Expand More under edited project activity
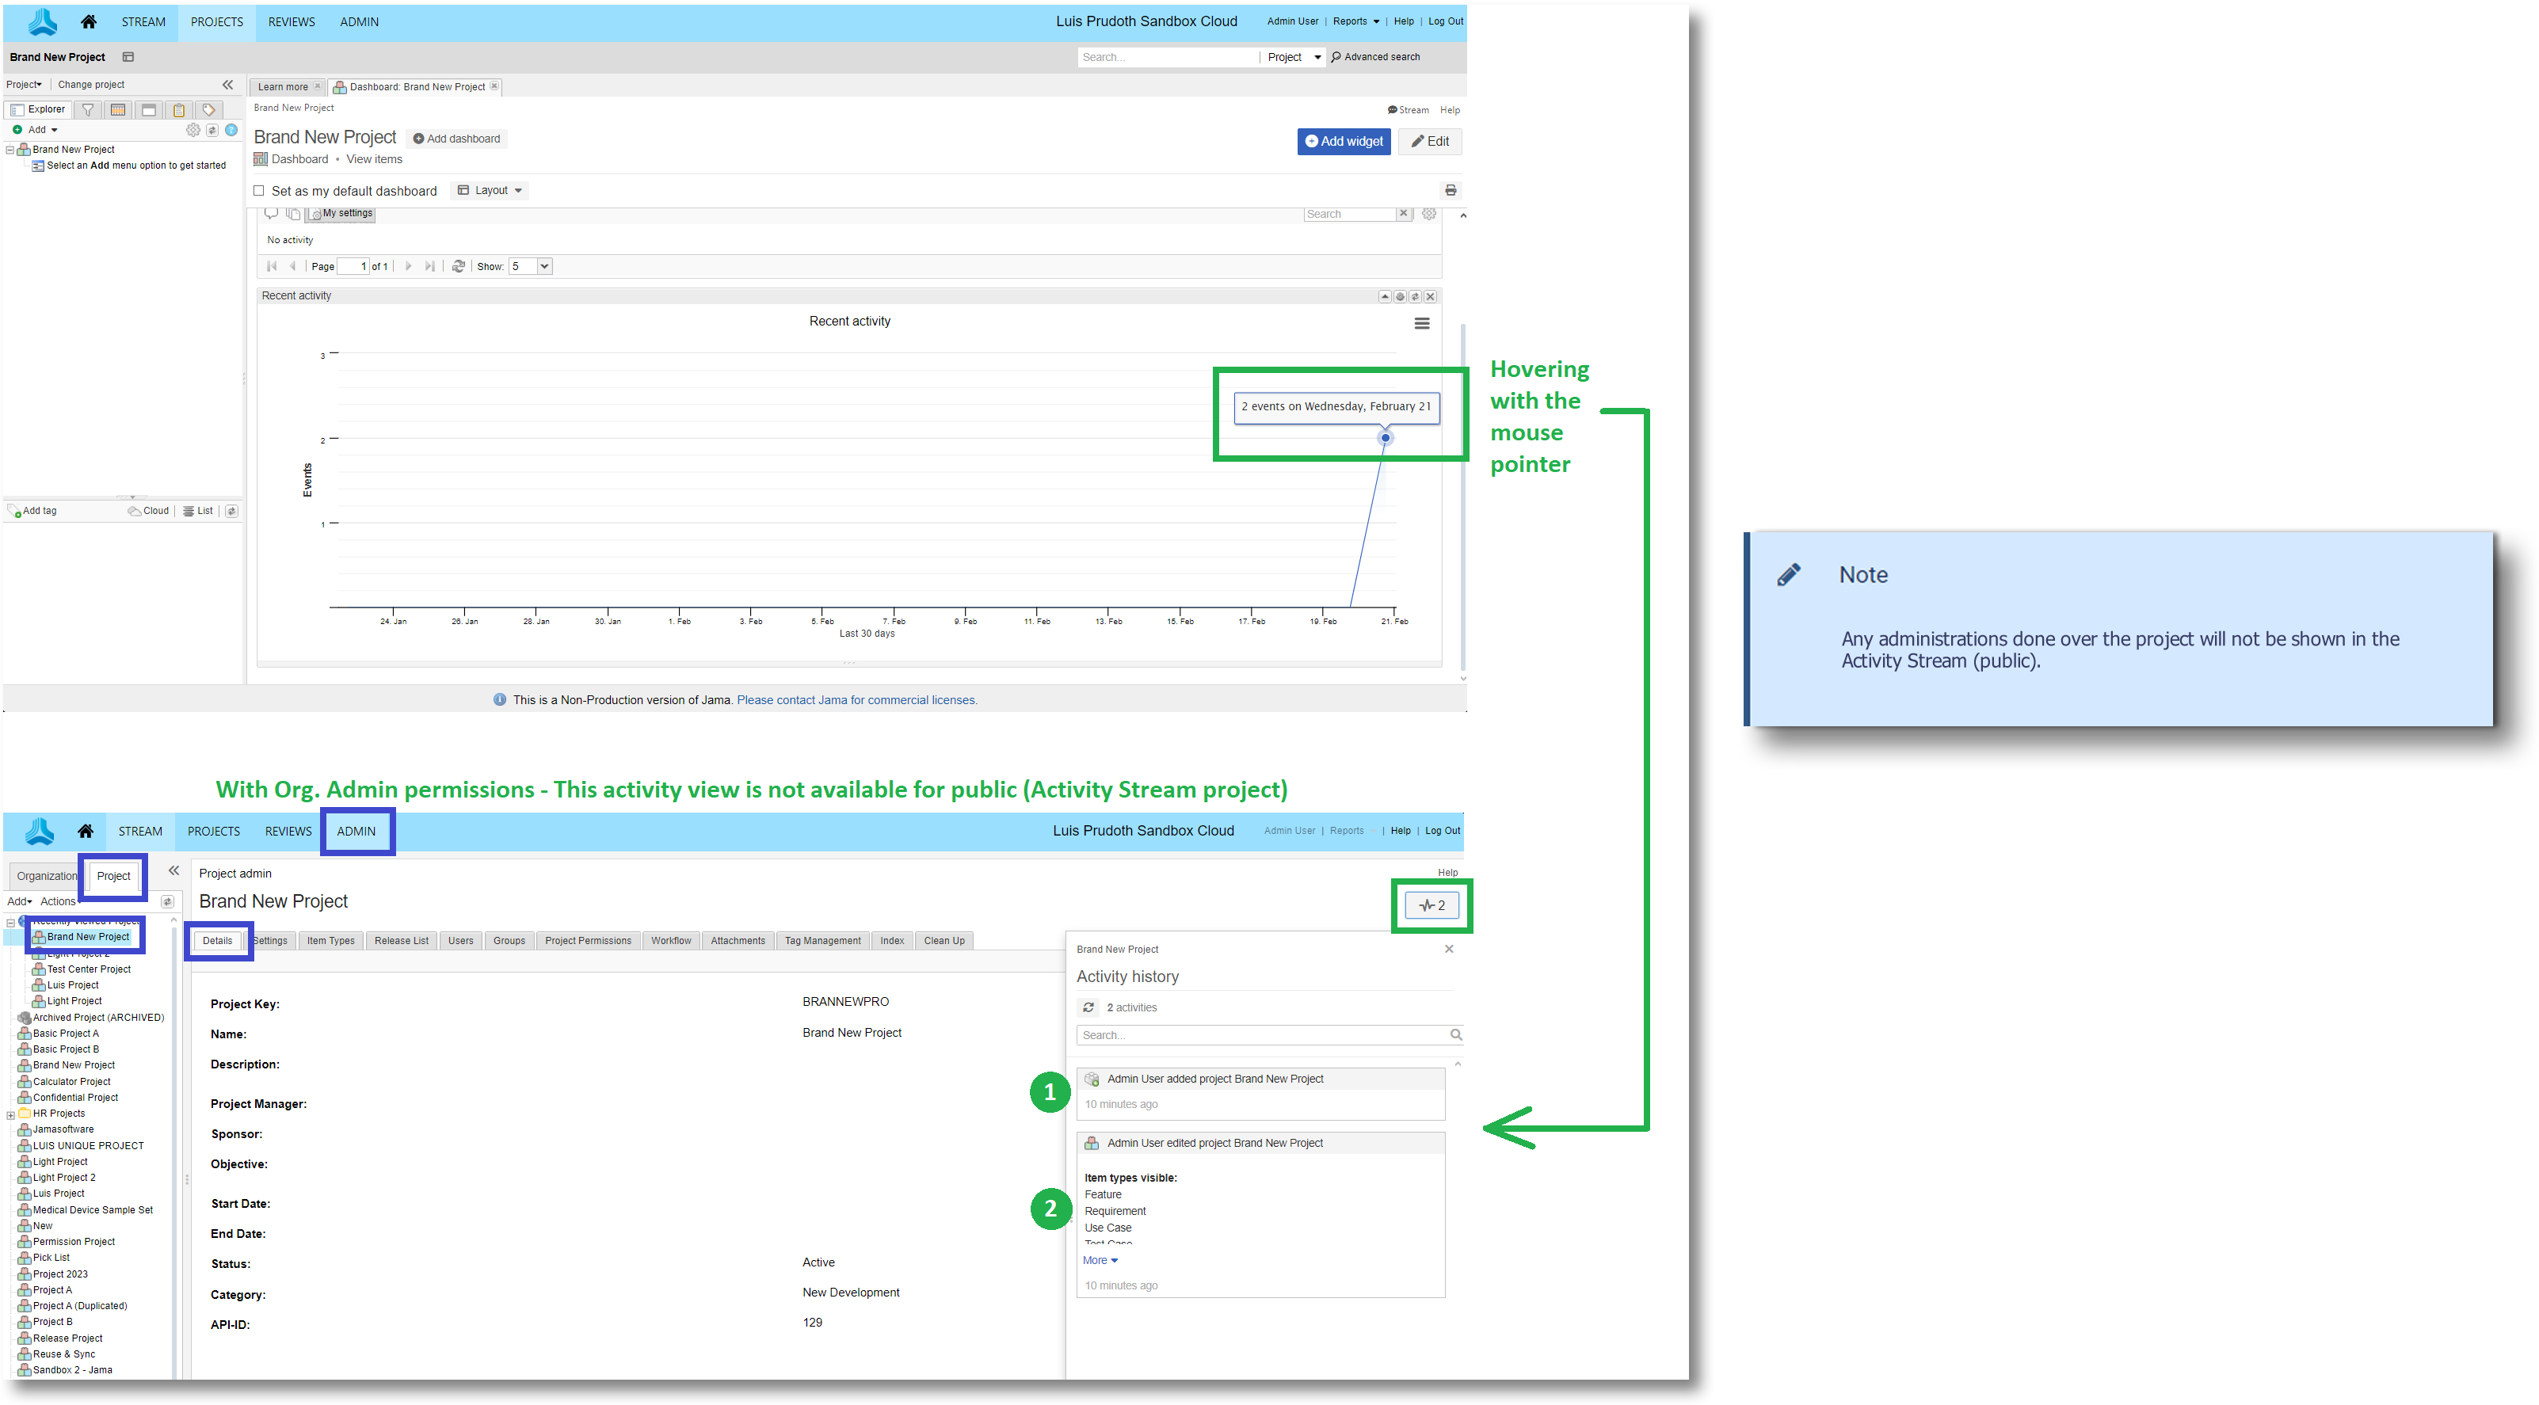Image resolution: width=2539 pixels, height=1405 pixels. click(1101, 1260)
